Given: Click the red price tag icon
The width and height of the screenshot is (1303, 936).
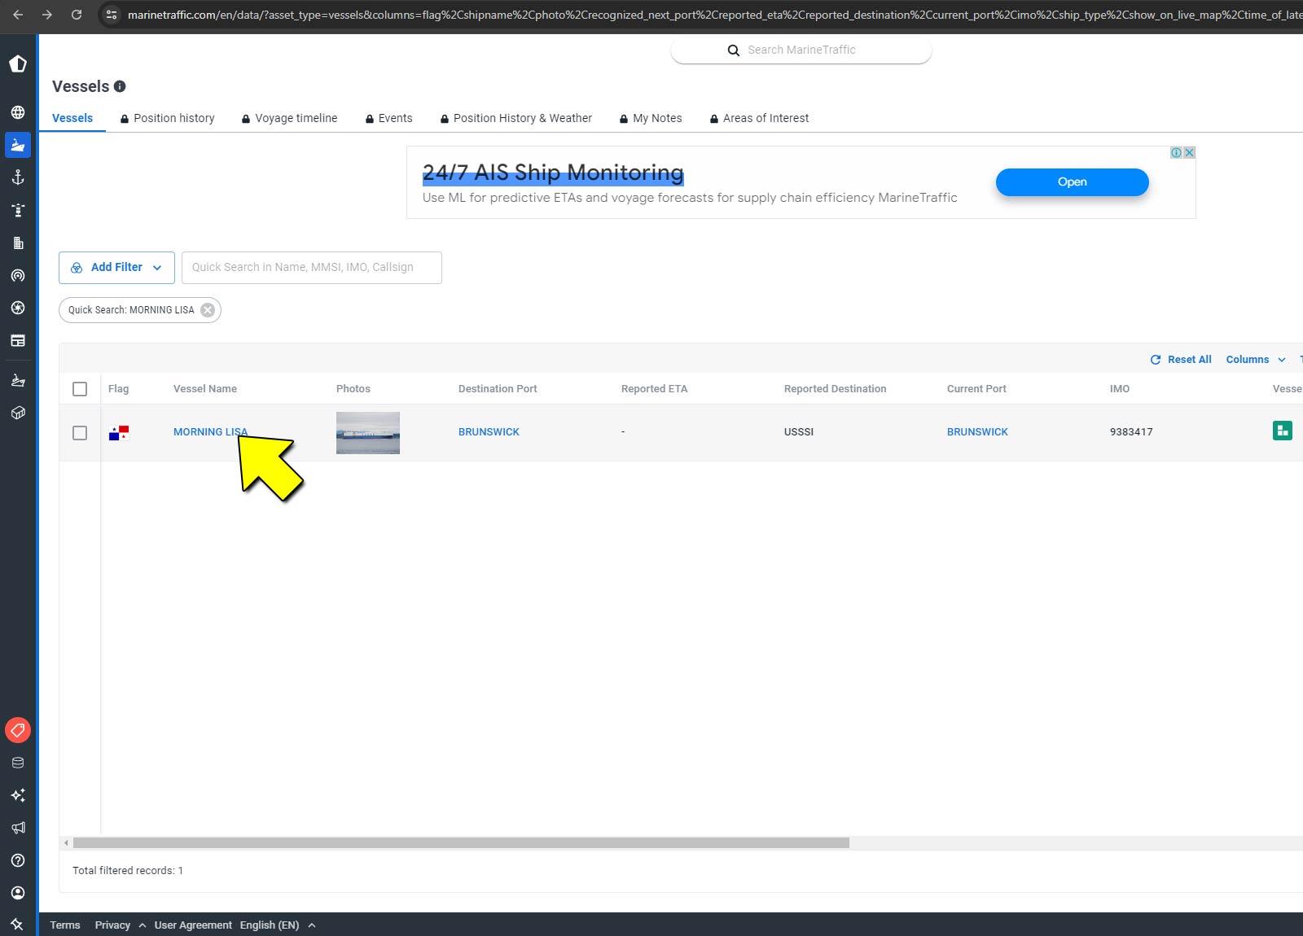Looking at the screenshot, I should click(18, 730).
